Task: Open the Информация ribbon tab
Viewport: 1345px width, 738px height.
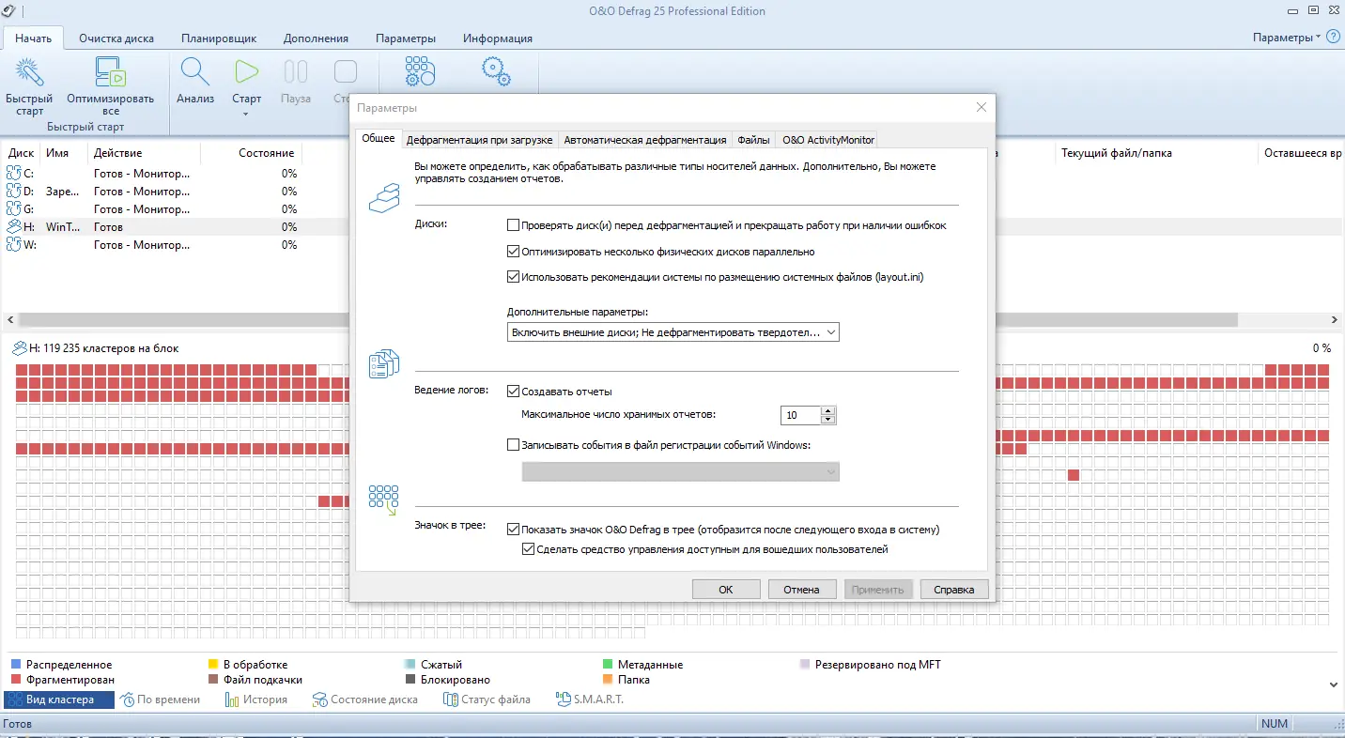Action: tap(498, 38)
